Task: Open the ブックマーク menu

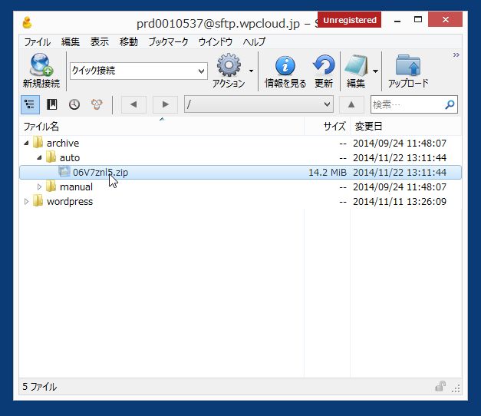Action: [169, 41]
